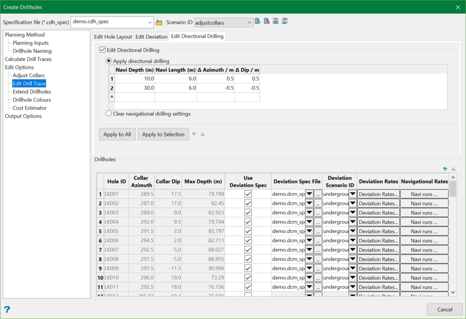Uncheck the Edit Directional Drilling checkbox
Image resolution: width=466 pixels, height=319 pixels.
point(103,50)
